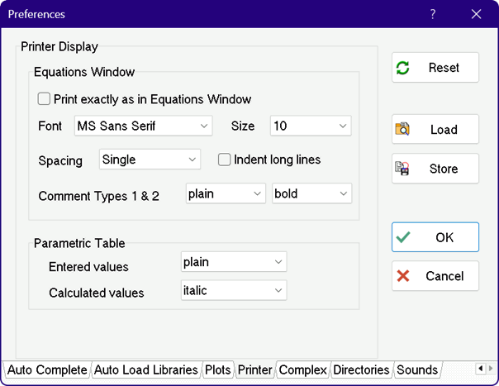The image size is (499, 386).
Task: Click the Load folder icon
Action: [x=403, y=129]
